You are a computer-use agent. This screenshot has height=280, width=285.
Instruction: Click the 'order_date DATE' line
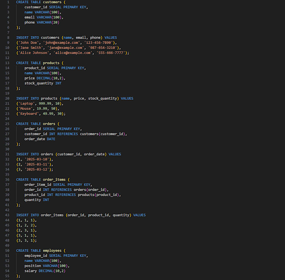[x=40, y=139]
